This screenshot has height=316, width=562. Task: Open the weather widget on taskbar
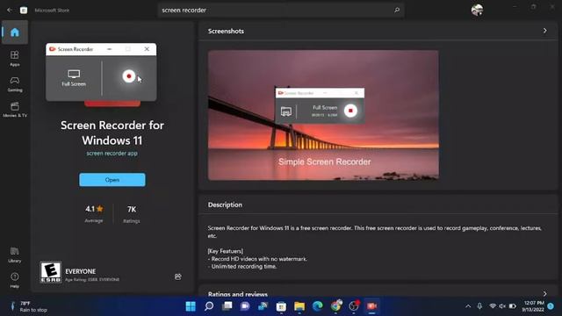click(x=29, y=306)
